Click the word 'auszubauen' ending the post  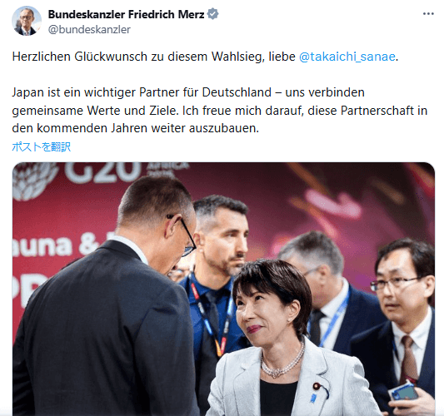click(224, 128)
